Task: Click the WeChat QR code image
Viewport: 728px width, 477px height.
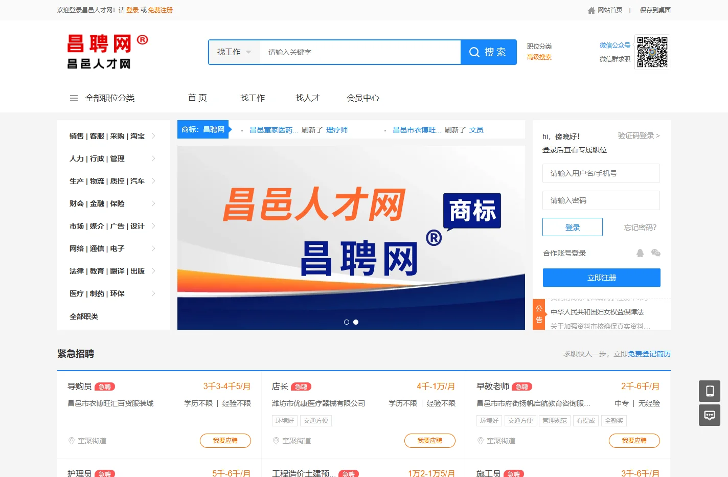Action: (652, 52)
